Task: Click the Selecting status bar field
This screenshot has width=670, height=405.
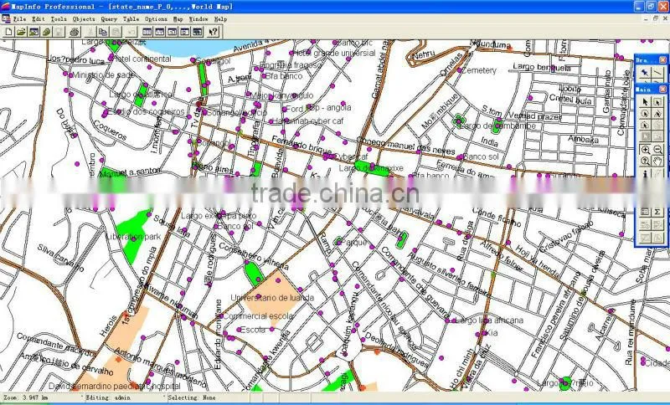Action: (192, 397)
